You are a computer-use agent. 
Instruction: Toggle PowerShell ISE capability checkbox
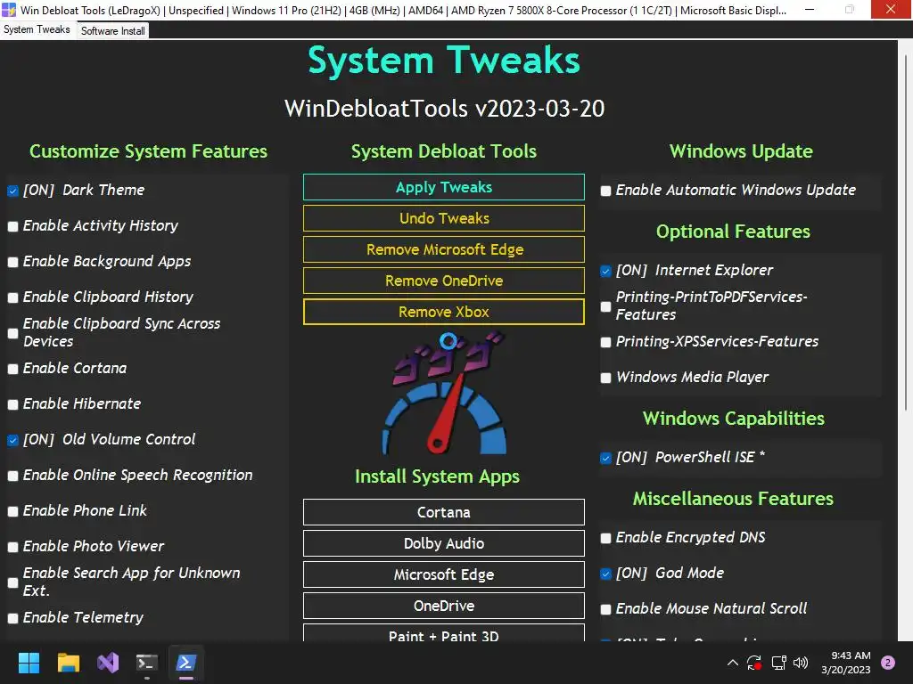605,458
